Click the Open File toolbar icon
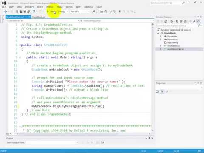 (x=21, y=11)
